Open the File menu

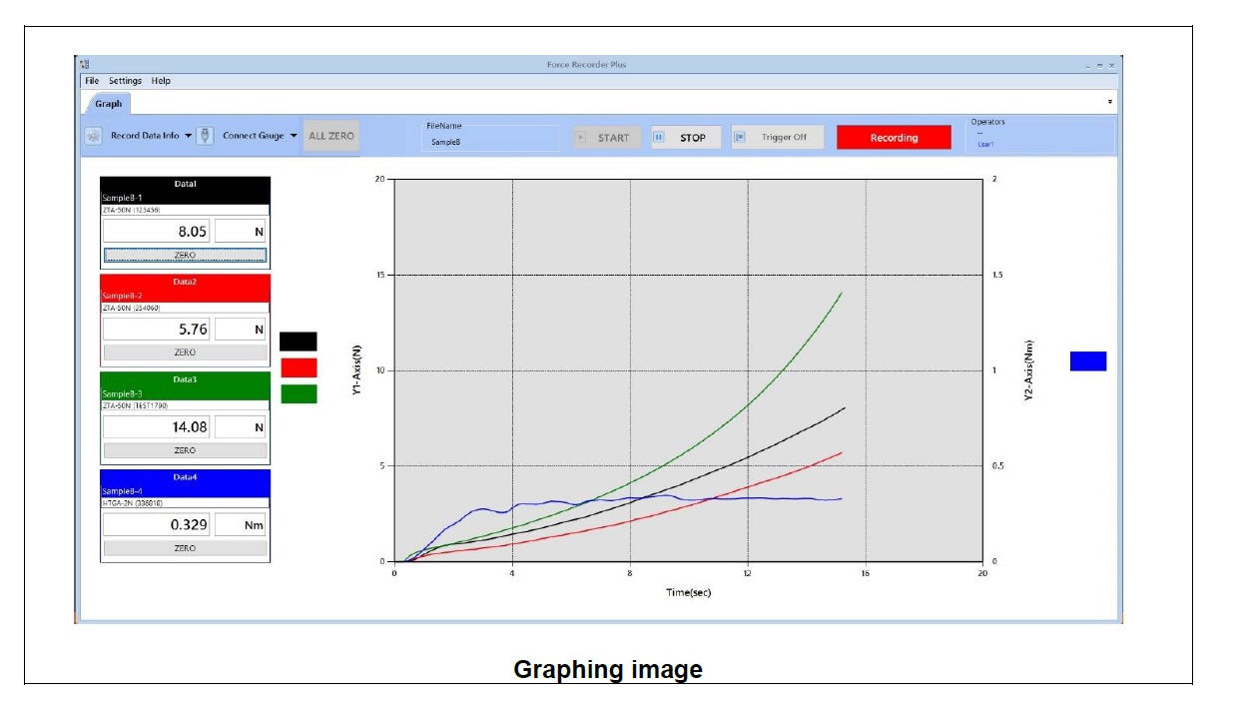click(92, 81)
